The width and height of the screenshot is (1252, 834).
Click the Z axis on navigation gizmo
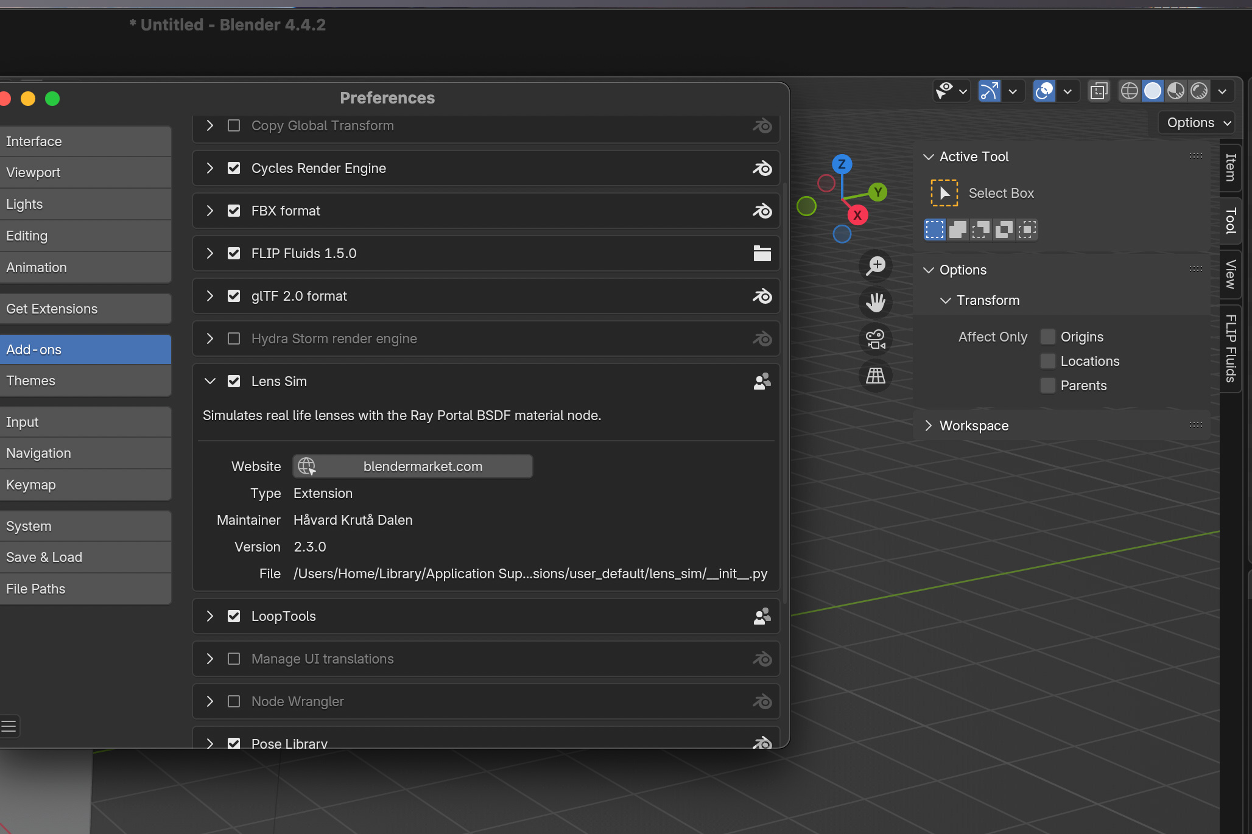(x=842, y=164)
